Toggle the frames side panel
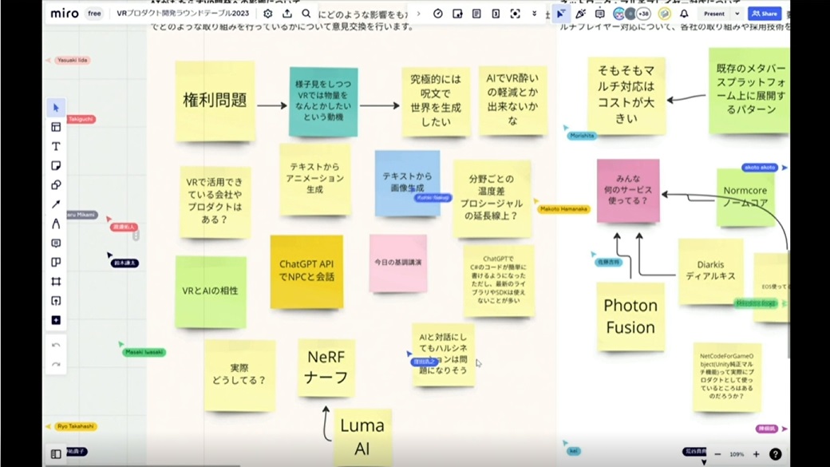The image size is (830, 467). pos(56,454)
